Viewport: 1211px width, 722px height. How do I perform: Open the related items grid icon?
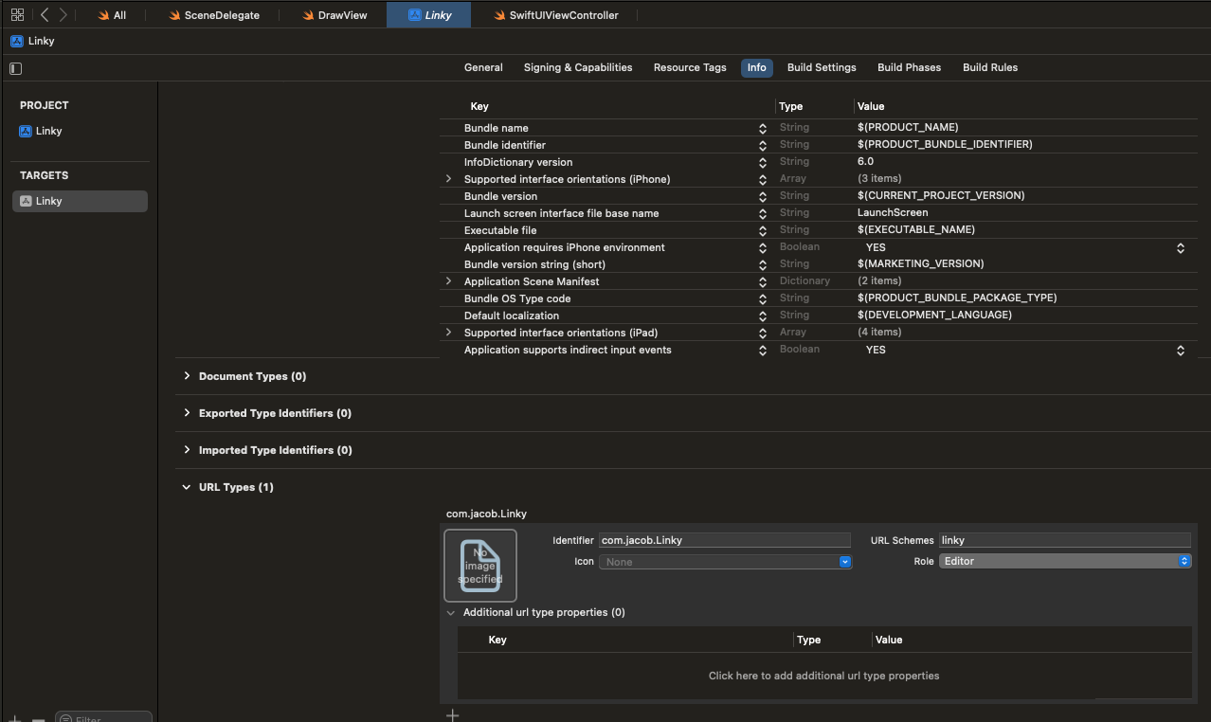click(17, 14)
